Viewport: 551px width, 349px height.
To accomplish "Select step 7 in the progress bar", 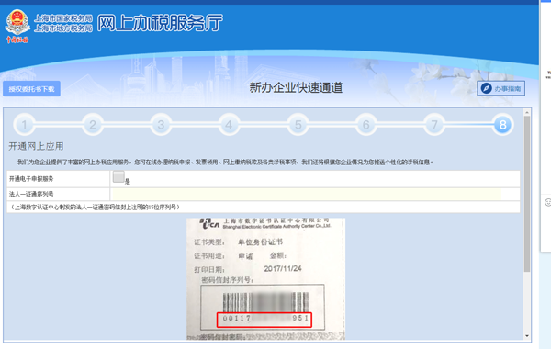I will tap(434, 124).
